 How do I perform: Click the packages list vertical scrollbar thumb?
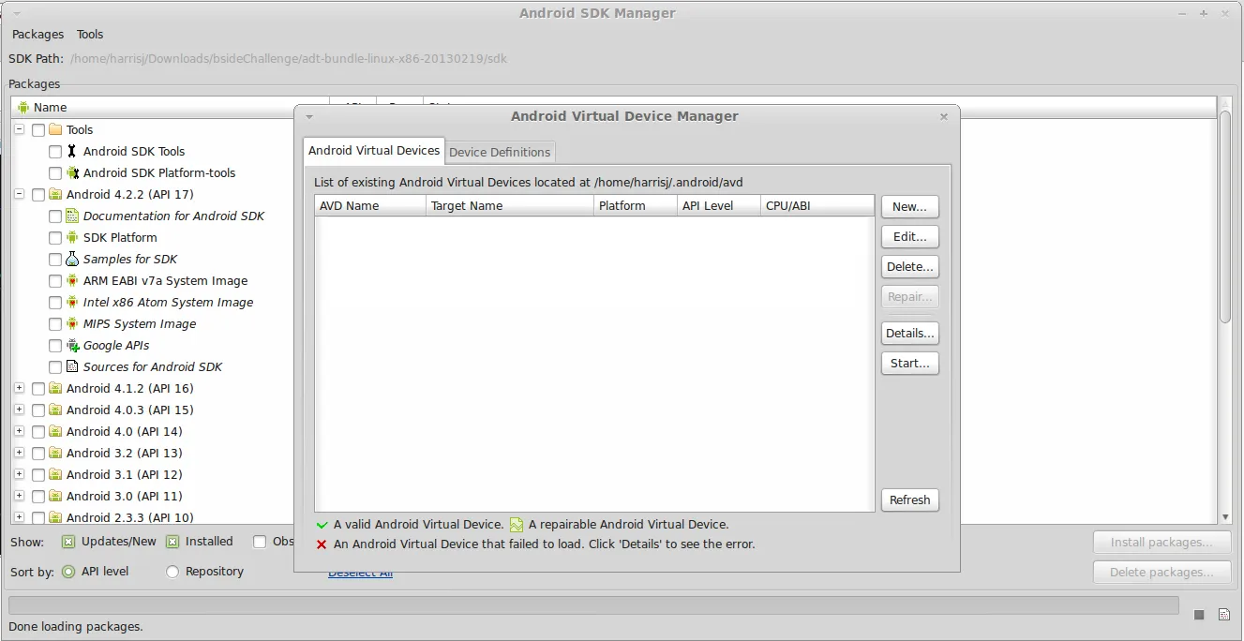coord(1224,216)
